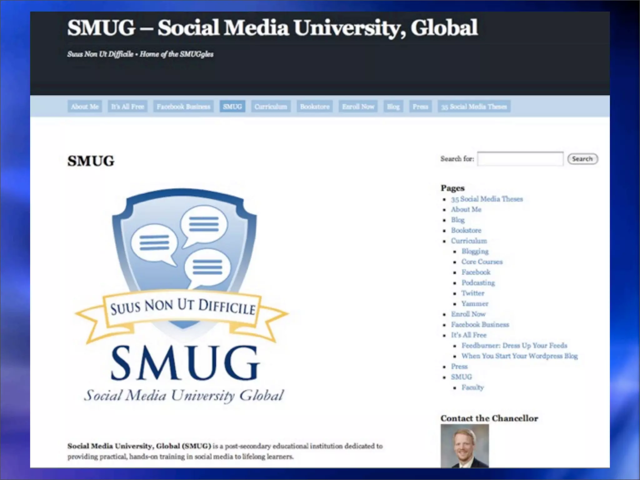This screenshot has width=640, height=480.
Task: Click the Search for text field
Action: pos(520,159)
